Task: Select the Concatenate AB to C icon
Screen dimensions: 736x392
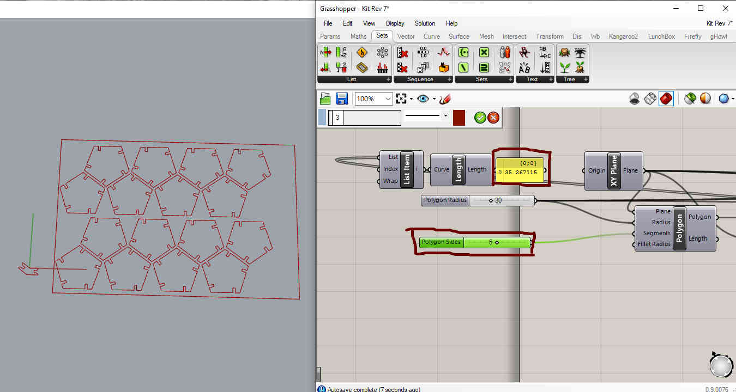Action: [545, 52]
